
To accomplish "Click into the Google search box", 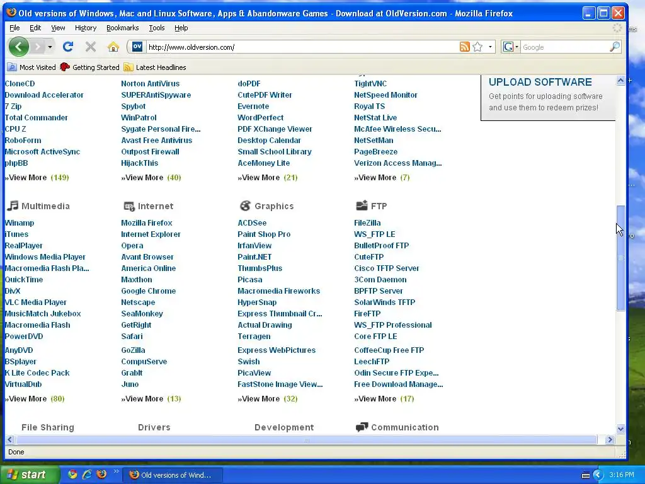I will pos(565,47).
